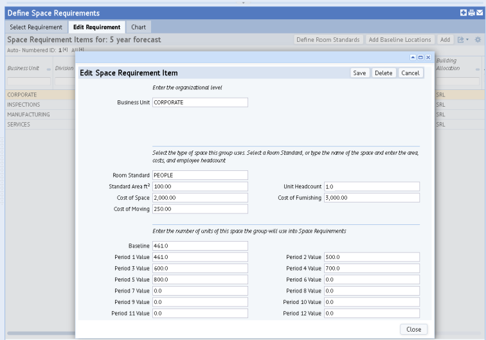The width and height of the screenshot is (486, 340).
Task: Click the print icon in the title bar
Action: click(471, 13)
